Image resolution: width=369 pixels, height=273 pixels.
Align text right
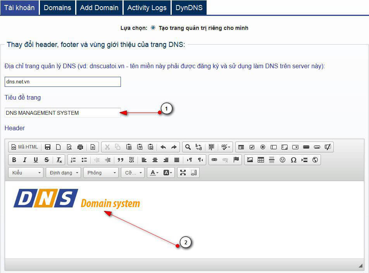pyautogui.click(x=166, y=160)
